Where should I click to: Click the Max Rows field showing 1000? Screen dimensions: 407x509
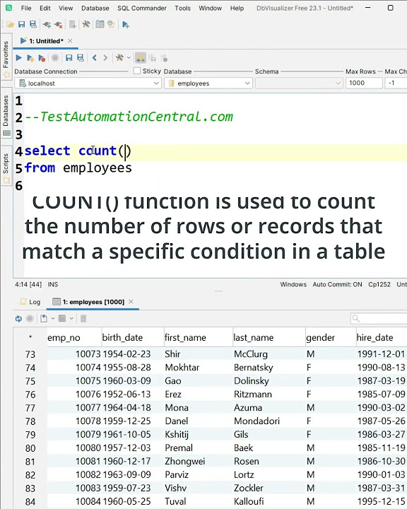pos(364,83)
